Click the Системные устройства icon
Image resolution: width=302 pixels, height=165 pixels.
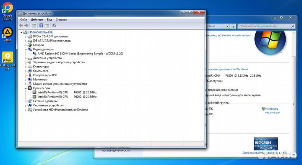[30, 106]
